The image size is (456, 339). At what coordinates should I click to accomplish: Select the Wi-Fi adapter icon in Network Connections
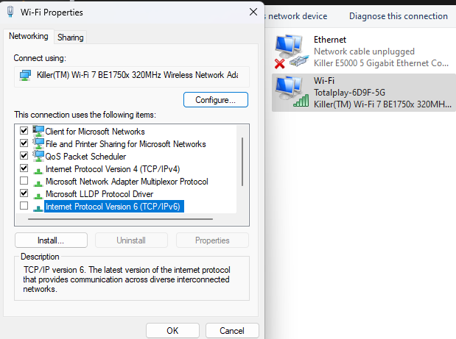pyautogui.click(x=292, y=93)
